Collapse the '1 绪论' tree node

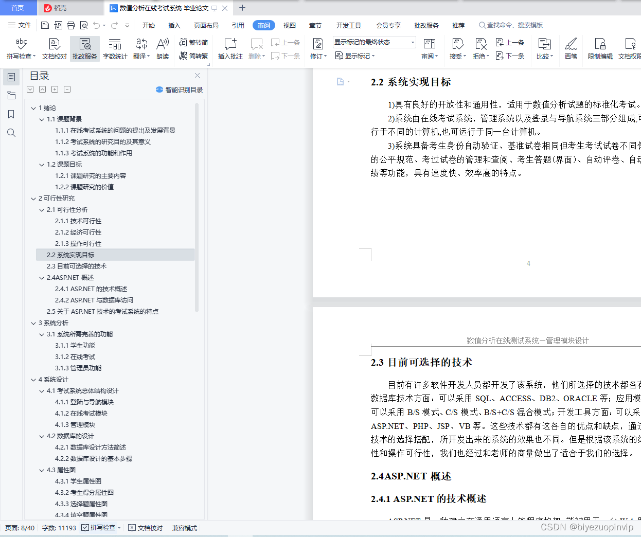33,108
